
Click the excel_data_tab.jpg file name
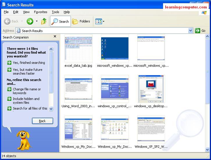78,66
